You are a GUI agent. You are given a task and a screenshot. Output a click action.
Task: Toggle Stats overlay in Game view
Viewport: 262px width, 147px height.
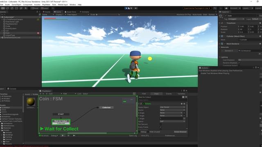(x=205, y=15)
